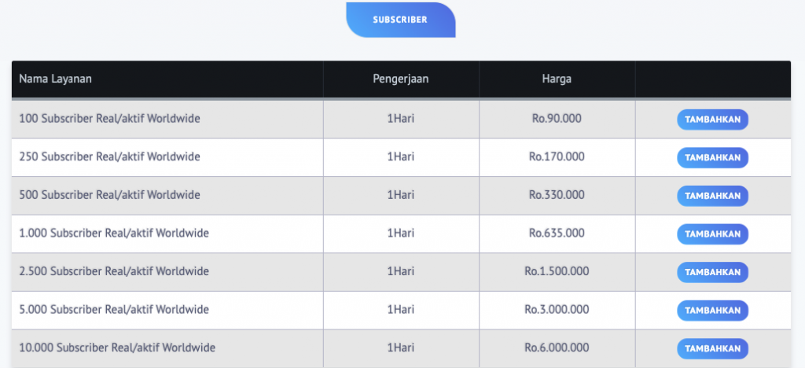
Task: Click the Harga column header
Action: pos(557,79)
